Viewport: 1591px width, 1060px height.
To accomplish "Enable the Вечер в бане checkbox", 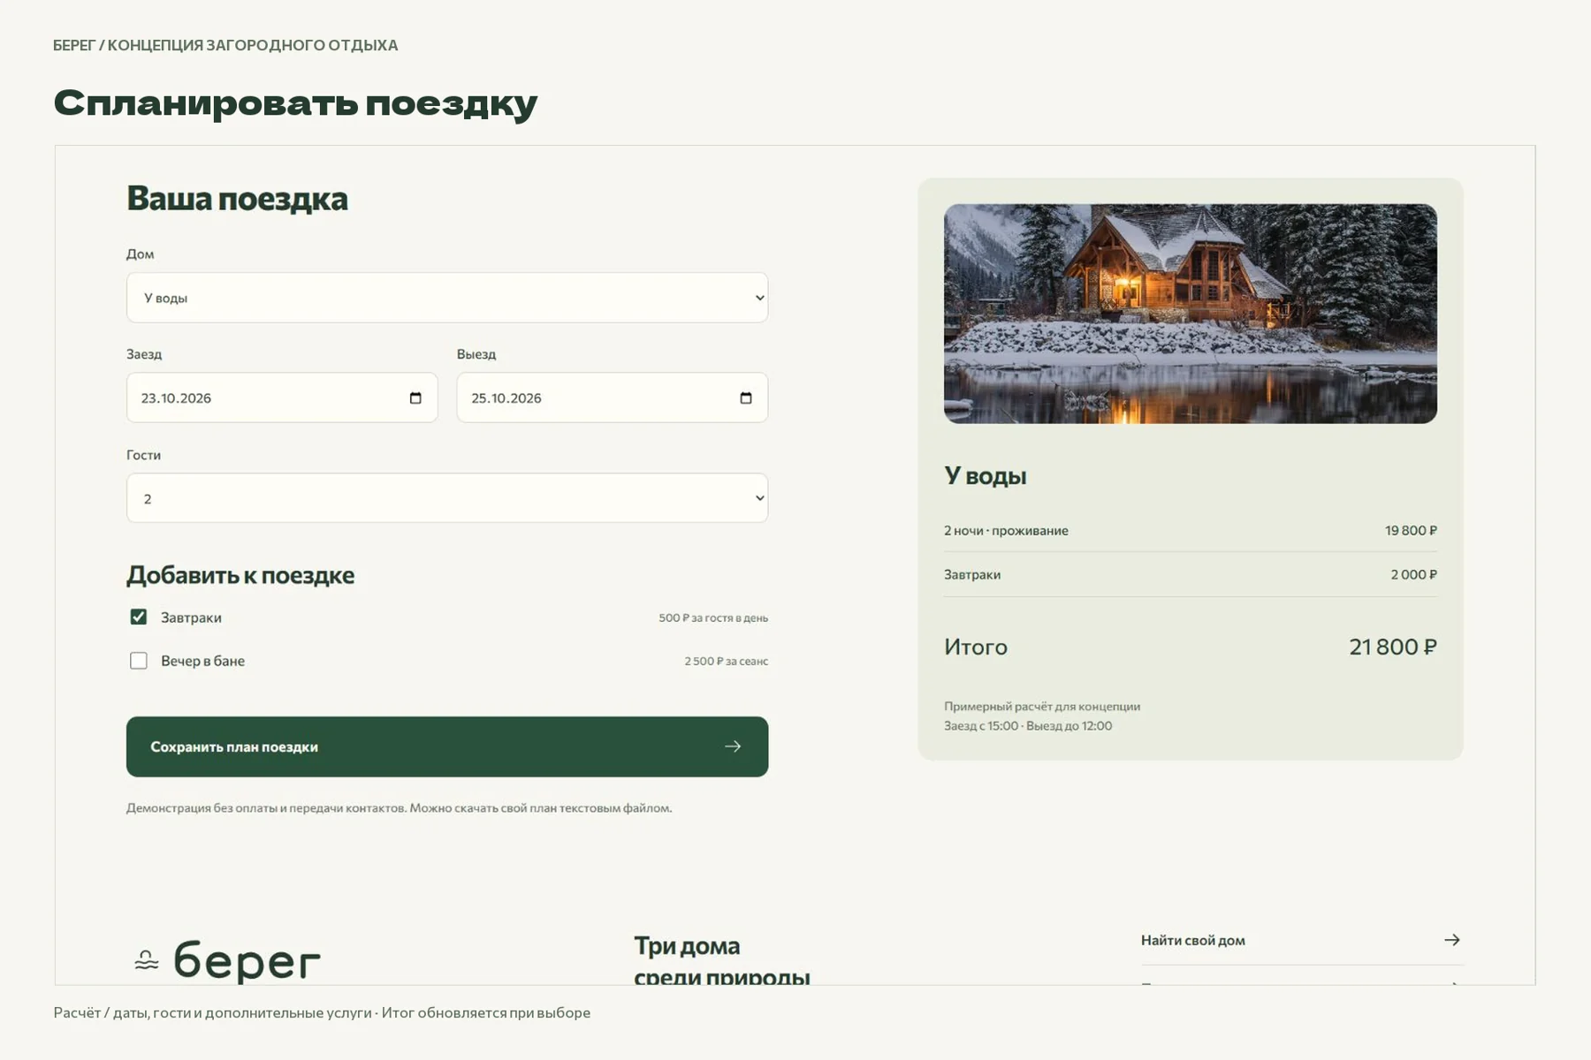I will pyautogui.click(x=139, y=661).
